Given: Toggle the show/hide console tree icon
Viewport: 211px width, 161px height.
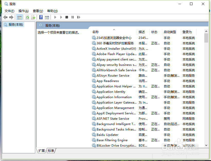Looking at the screenshot, I should (19, 17).
